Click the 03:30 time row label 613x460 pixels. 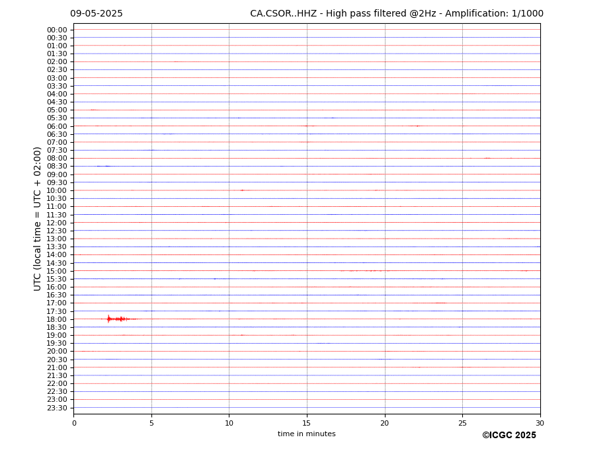[57, 86]
